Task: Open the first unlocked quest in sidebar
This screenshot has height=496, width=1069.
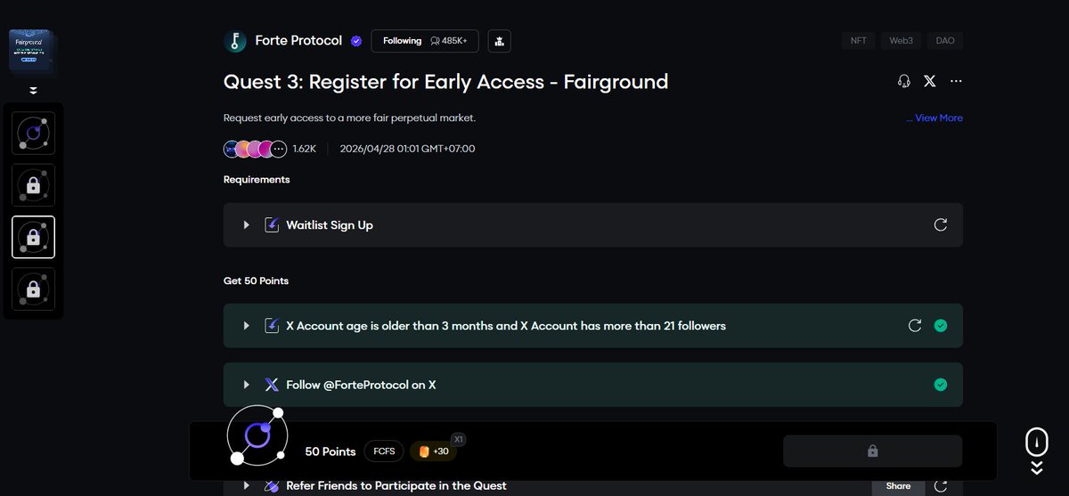Action: [33, 134]
